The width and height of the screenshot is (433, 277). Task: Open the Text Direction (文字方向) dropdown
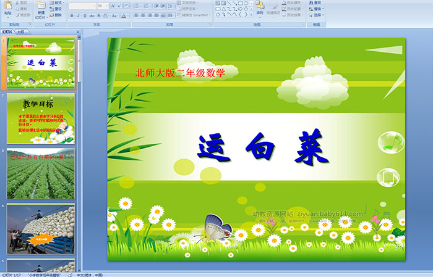click(x=187, y=2)
